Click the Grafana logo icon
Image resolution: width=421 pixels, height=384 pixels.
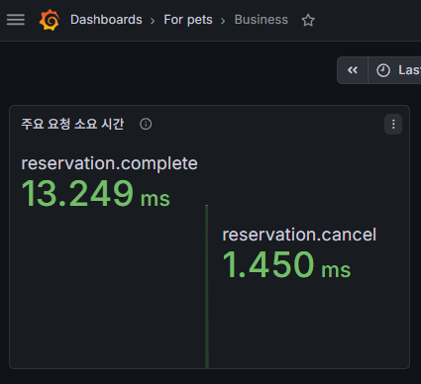point(50,20)
